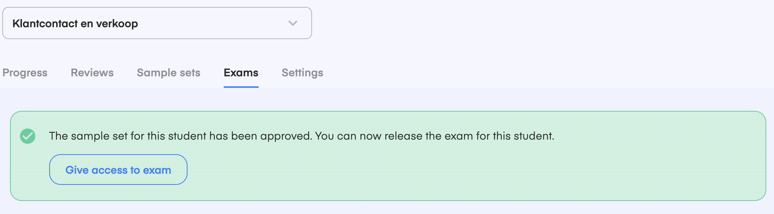Go to the Sample sets tab
The height and width of the screenshot is (214, 774).
pyautogui.click(x=169, y=72)
